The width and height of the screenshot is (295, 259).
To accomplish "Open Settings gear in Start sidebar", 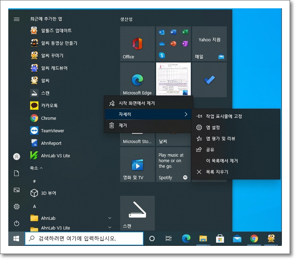I will pyautogui.click(x=17, y=207).
